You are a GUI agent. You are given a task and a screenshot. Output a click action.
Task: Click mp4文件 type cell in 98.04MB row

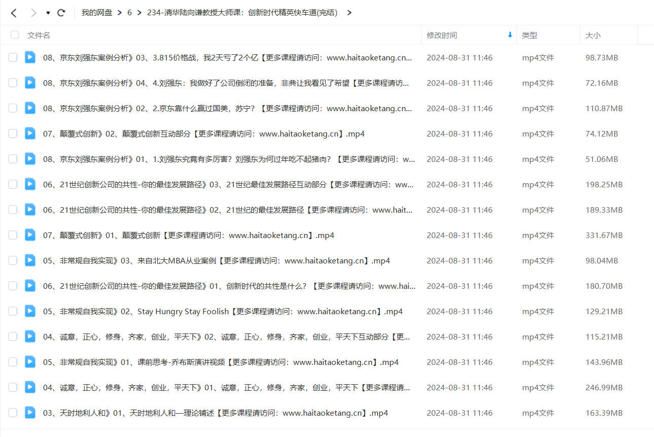pos(538,261)
